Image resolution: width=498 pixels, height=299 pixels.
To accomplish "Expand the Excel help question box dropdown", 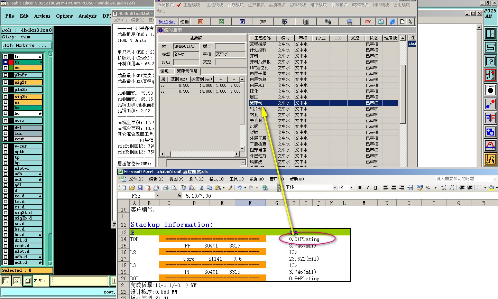I will click(495, 179).
